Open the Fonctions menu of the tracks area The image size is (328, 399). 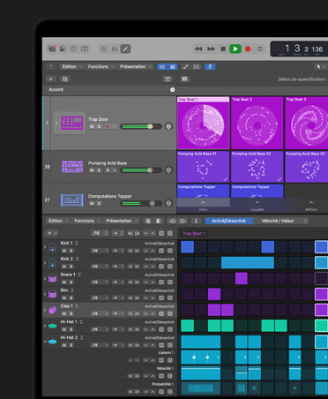[101, 66]
